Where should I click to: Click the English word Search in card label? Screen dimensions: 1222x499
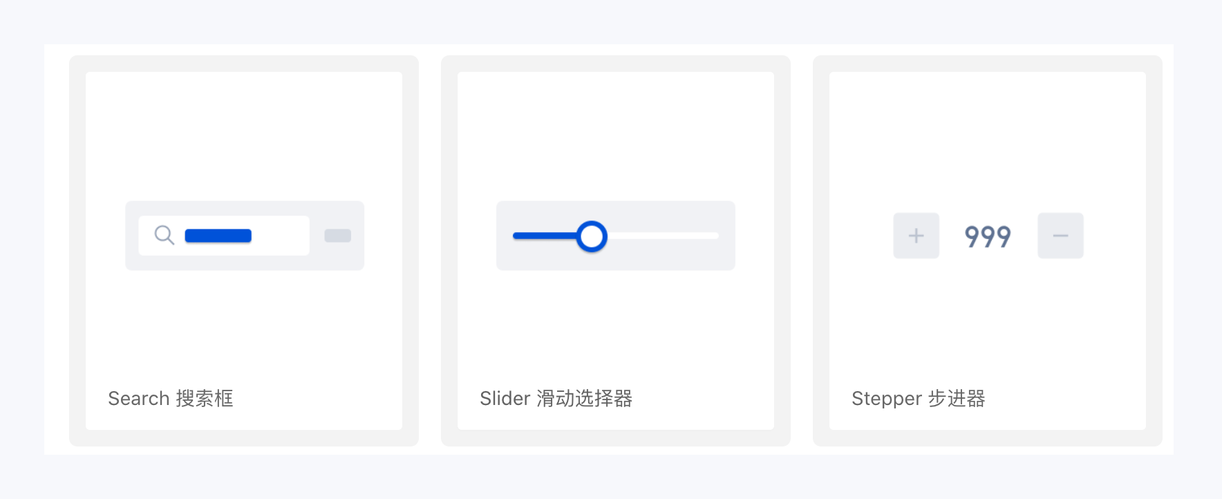click(x=139, y=399)
